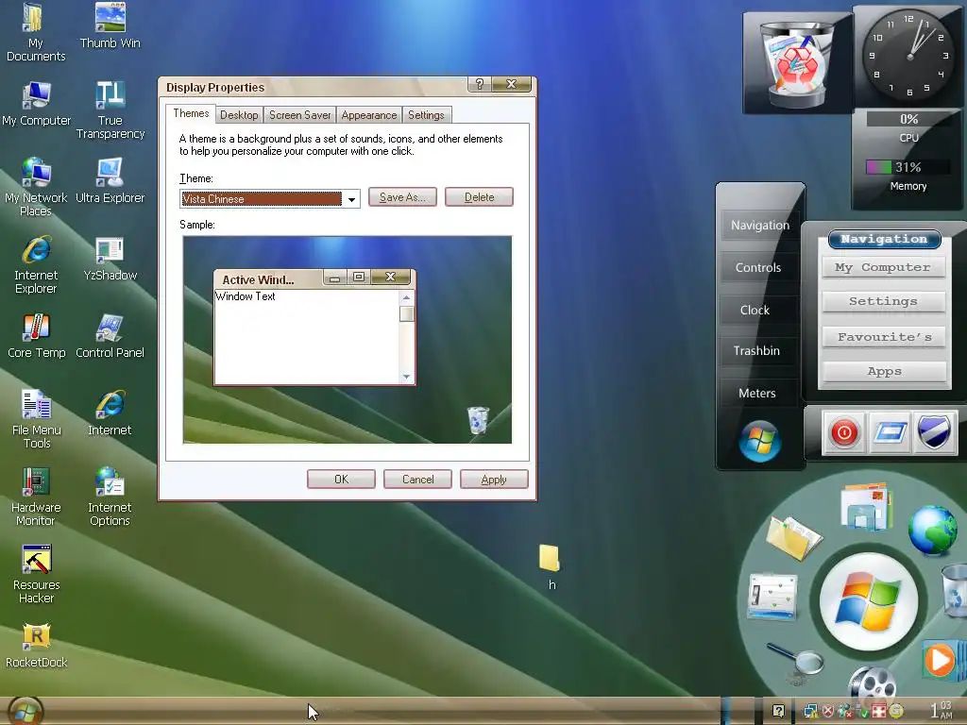Click the blue shield icon in widget
The width and height of the screenshot is (967, 725).
[x=934, y=431]
